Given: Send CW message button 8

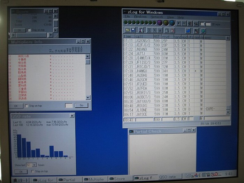Looking at the screenshot, I should [x=154, y=23].
